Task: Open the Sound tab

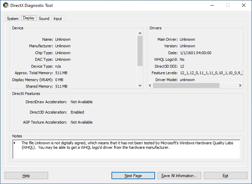Action: click(44, 19)
